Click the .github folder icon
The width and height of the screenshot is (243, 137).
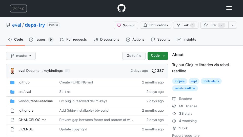(12, 82)
